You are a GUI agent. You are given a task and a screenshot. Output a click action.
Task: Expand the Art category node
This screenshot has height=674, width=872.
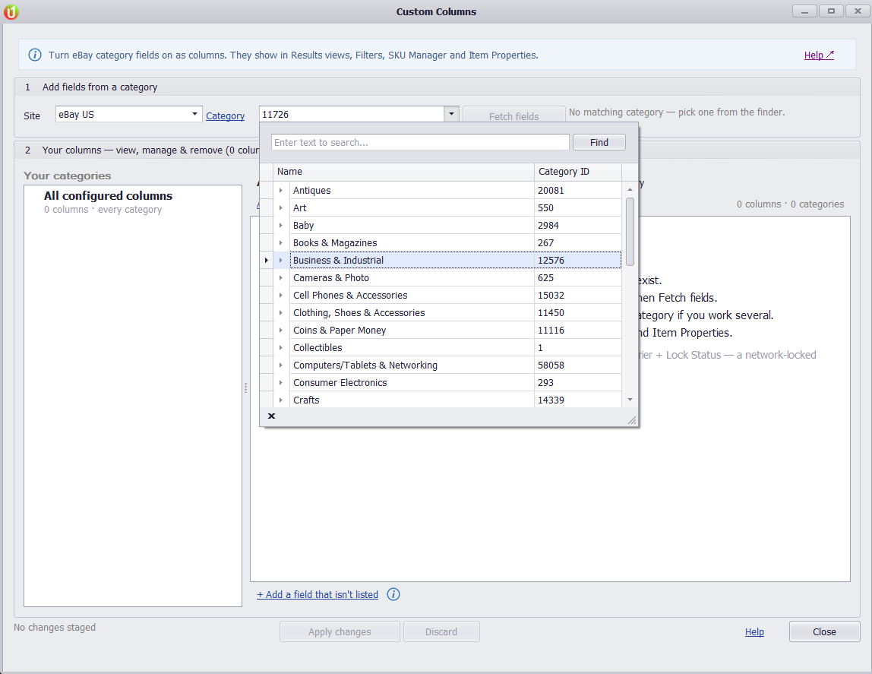coord(281,208)
